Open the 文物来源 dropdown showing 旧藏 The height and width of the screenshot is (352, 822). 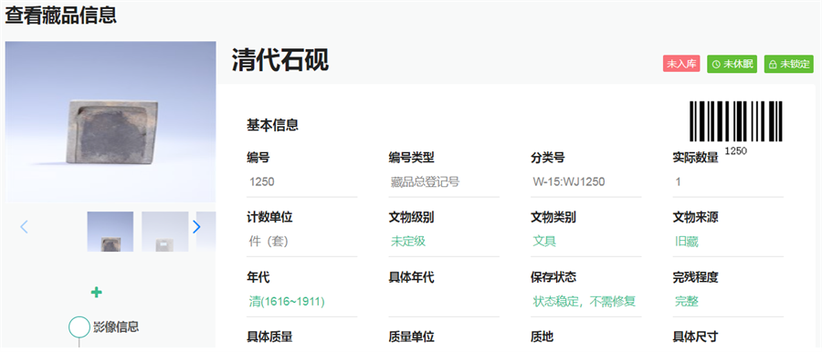728,242
